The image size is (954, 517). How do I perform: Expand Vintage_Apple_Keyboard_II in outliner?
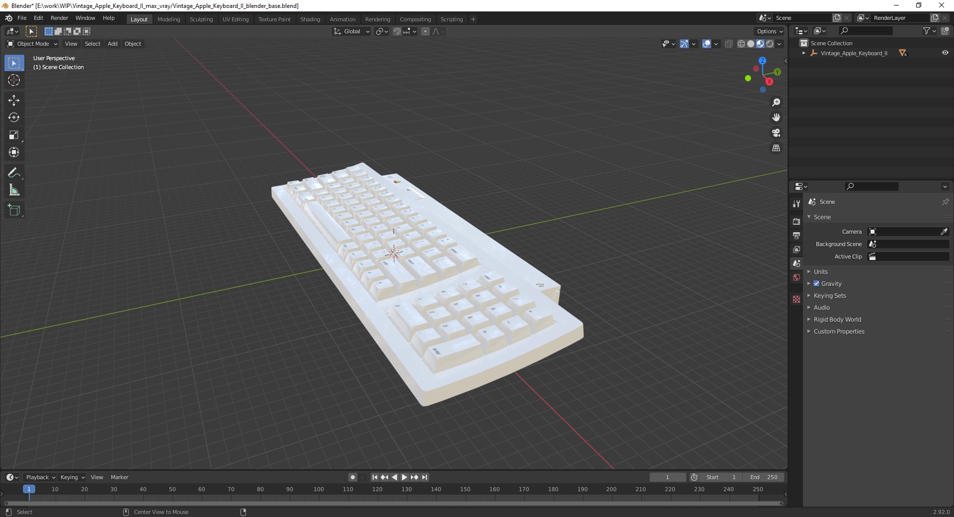point(804,53)
